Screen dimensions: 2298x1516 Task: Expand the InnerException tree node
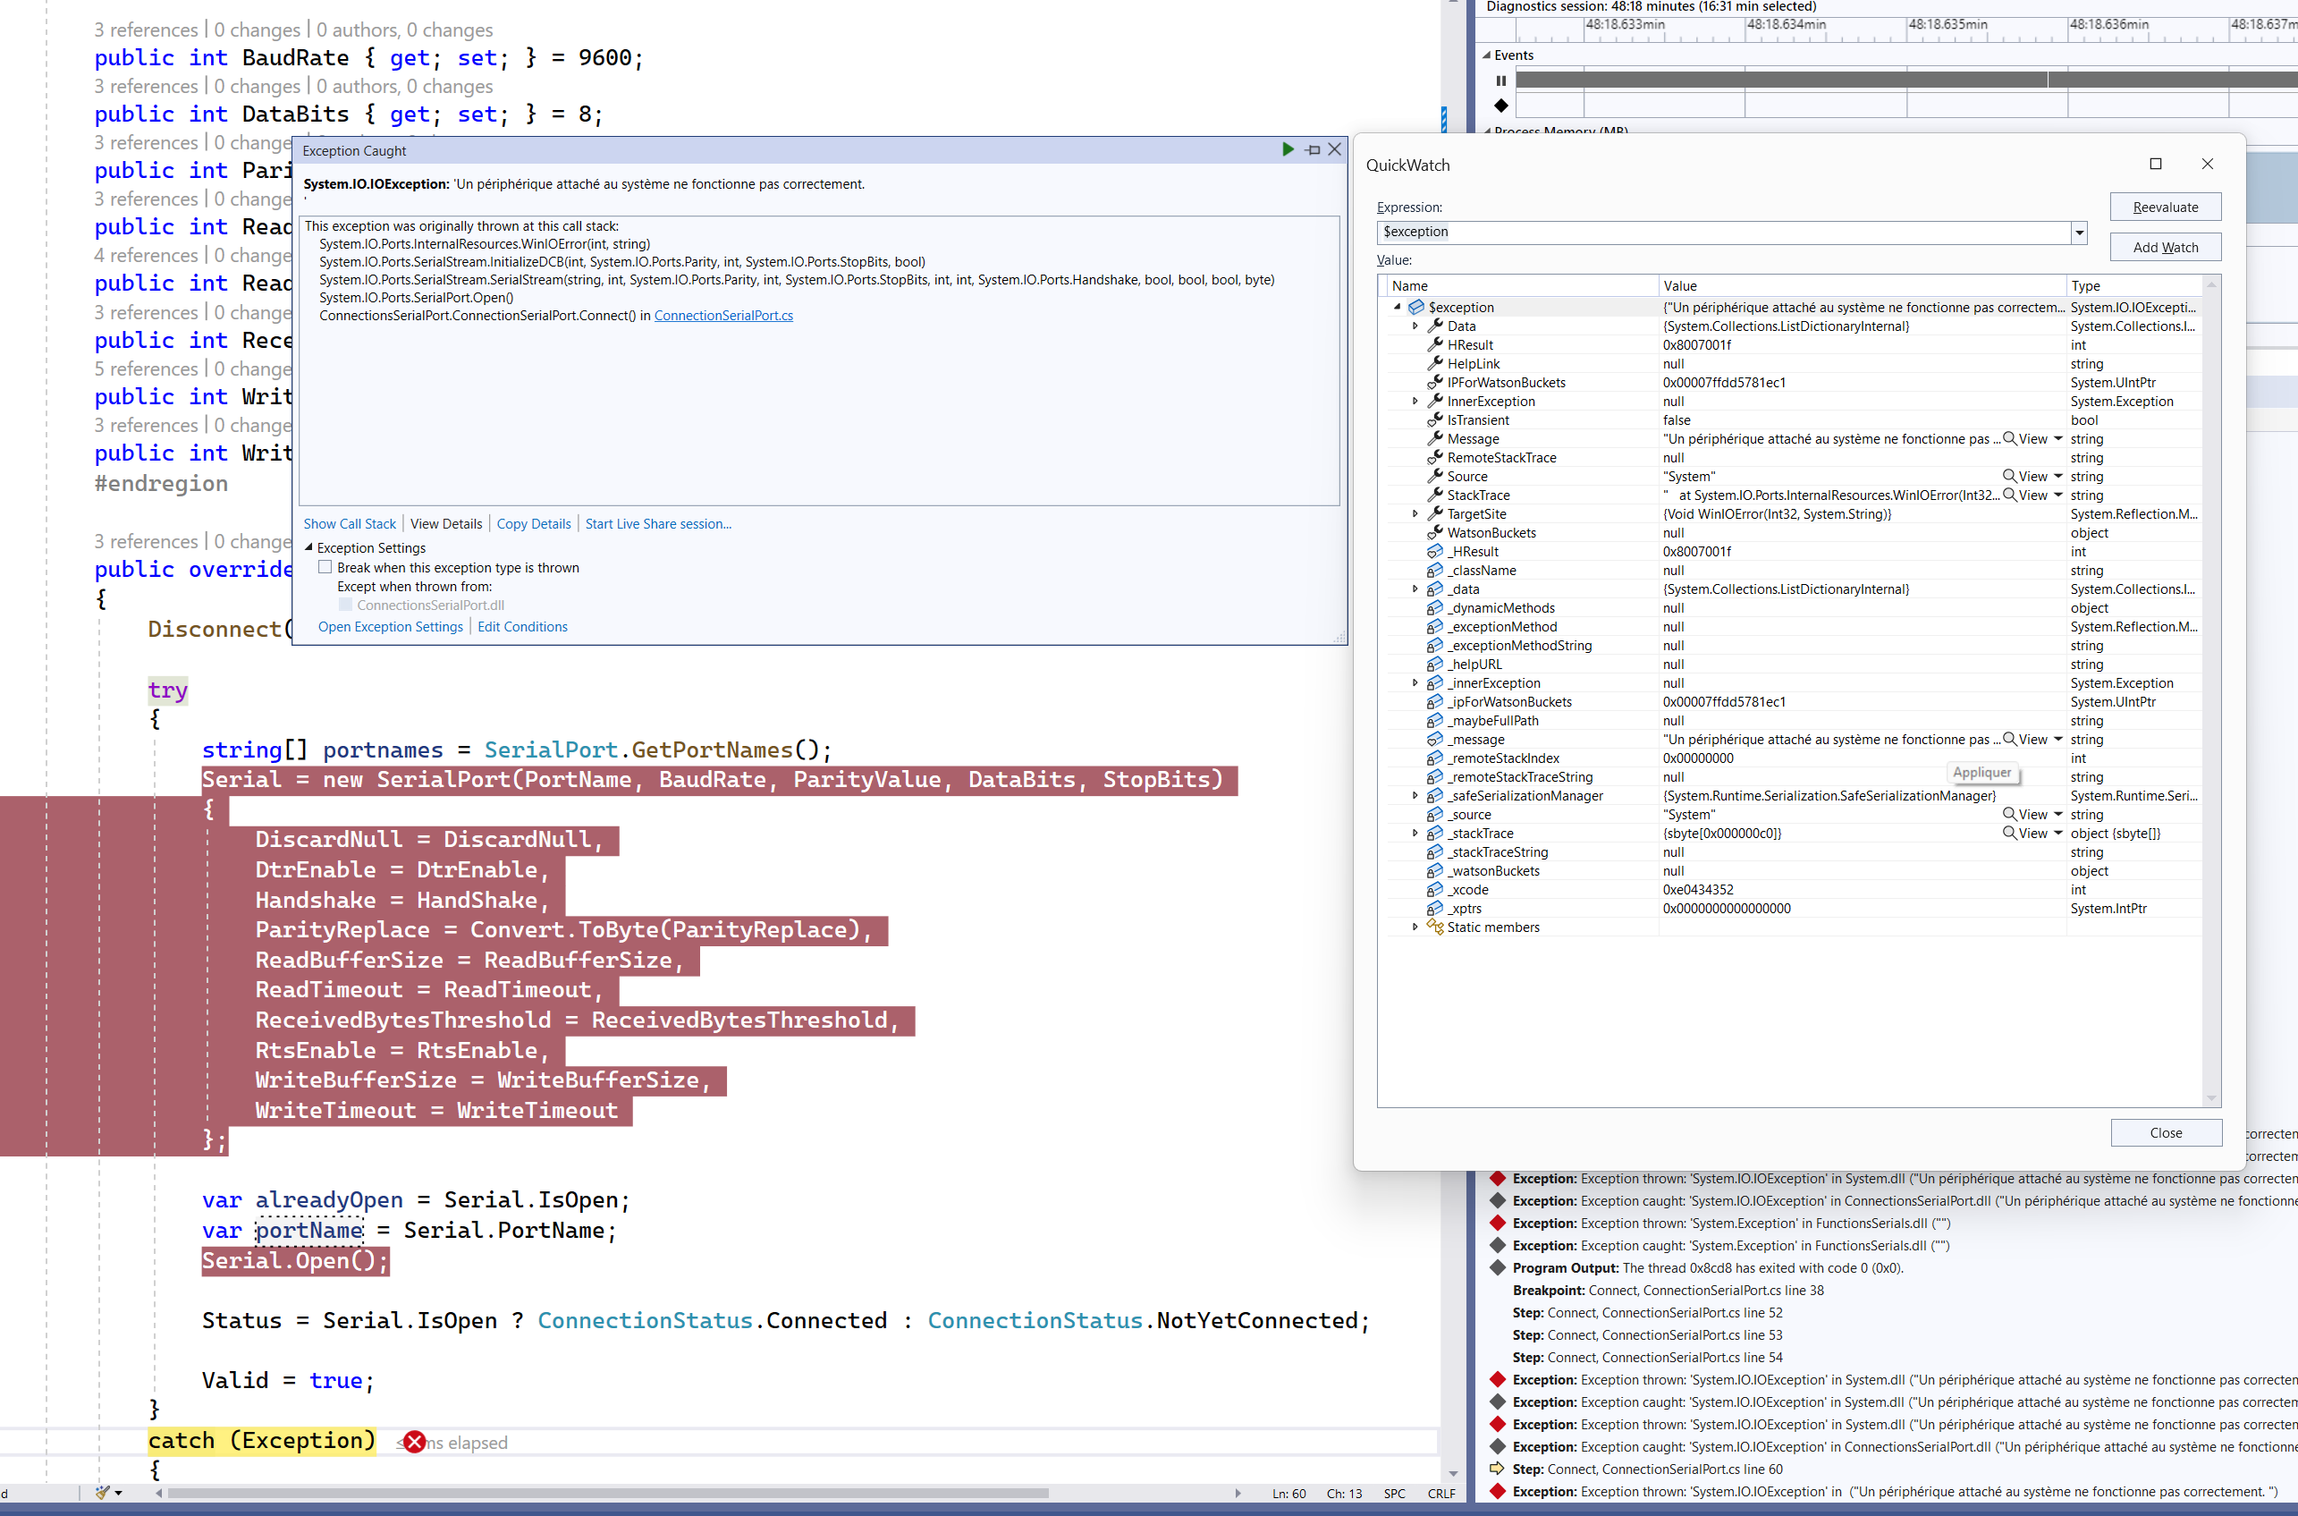1415,402
